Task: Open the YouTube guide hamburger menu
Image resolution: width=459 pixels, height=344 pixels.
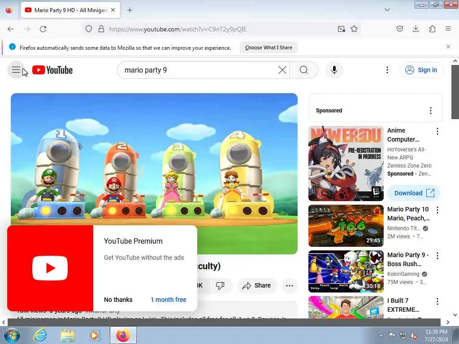Action: click(16, 70)
